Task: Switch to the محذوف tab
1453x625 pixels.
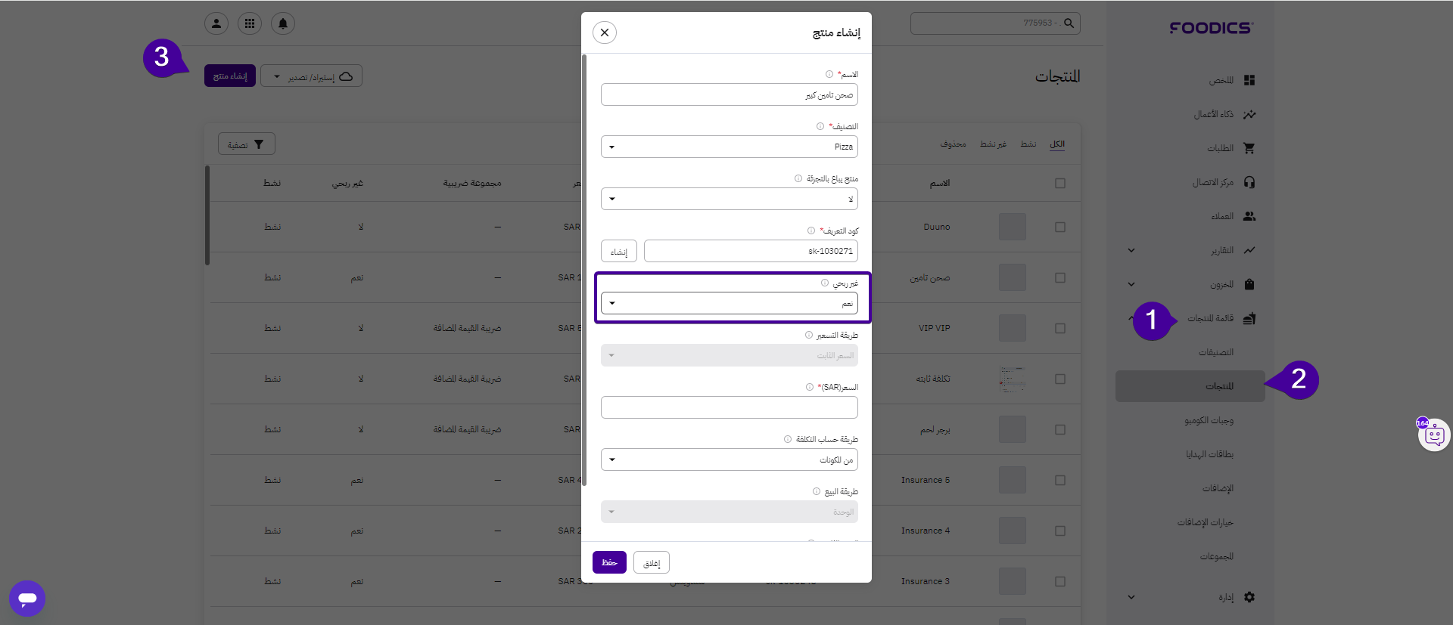Action: pyautogui.click(x=953, y=144)
